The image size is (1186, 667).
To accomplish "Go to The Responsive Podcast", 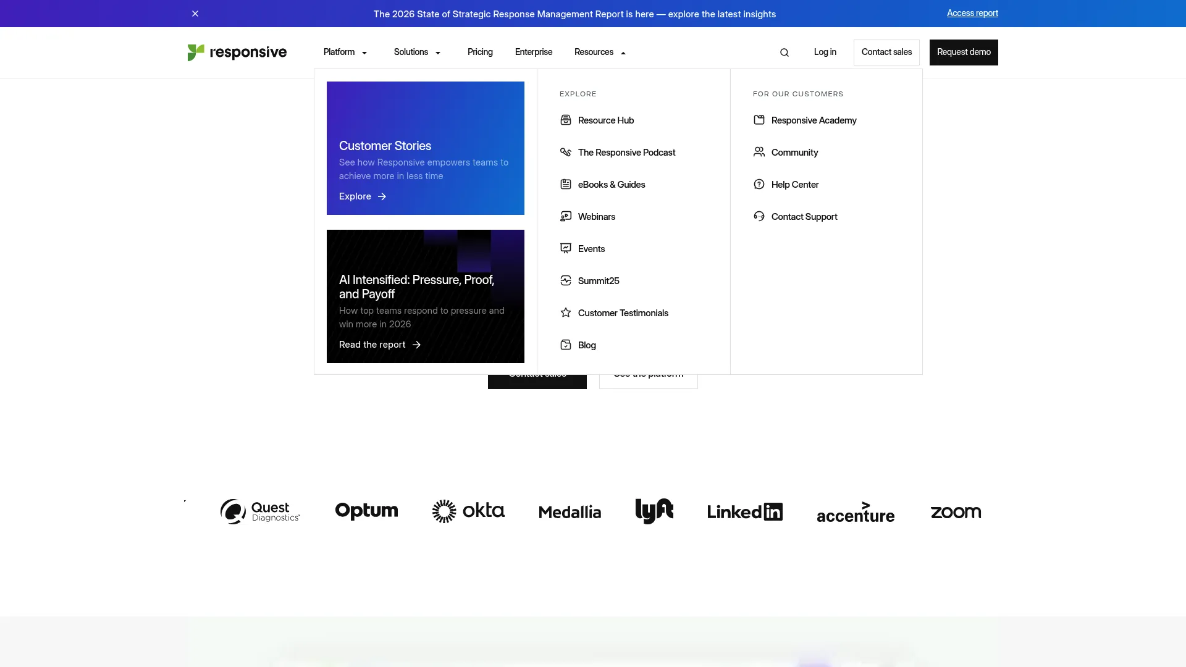I will pyautogui.click(x=626, y=153).
